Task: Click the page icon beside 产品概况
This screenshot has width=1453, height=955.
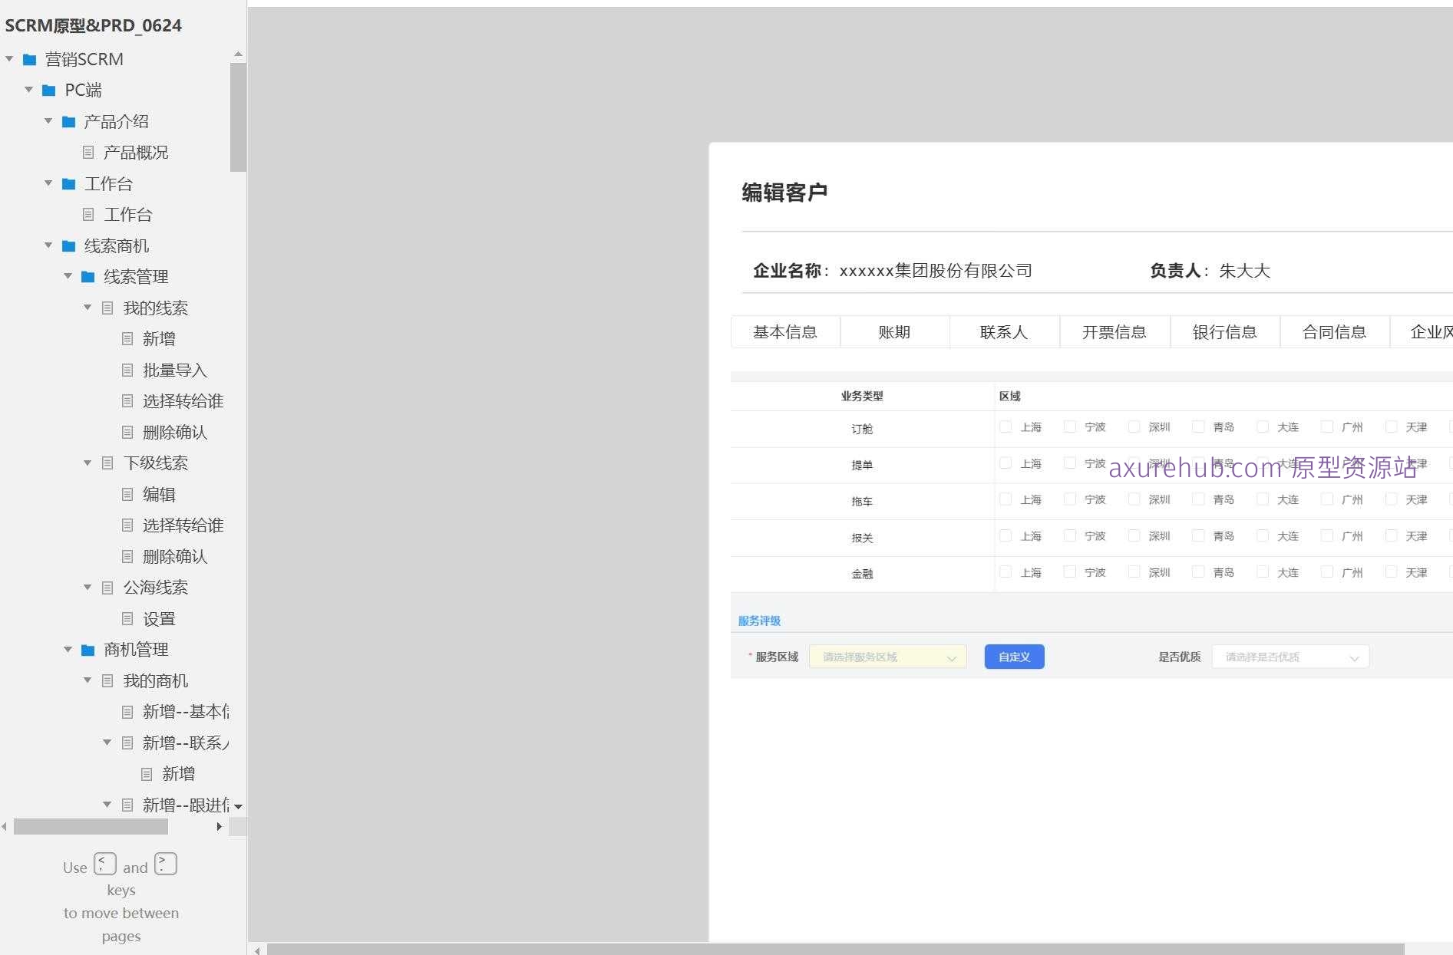Action: pos(87,152)
